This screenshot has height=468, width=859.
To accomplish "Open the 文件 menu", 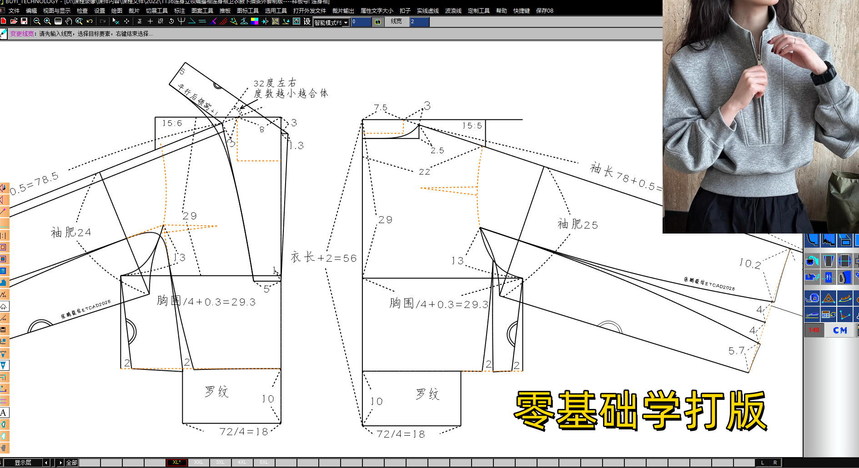I will coord(14,10).
